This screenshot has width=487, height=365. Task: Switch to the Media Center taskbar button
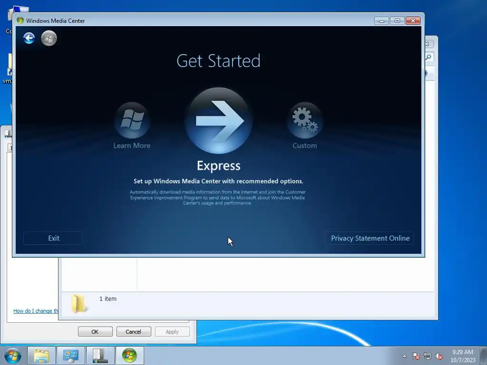pos(129,355)
